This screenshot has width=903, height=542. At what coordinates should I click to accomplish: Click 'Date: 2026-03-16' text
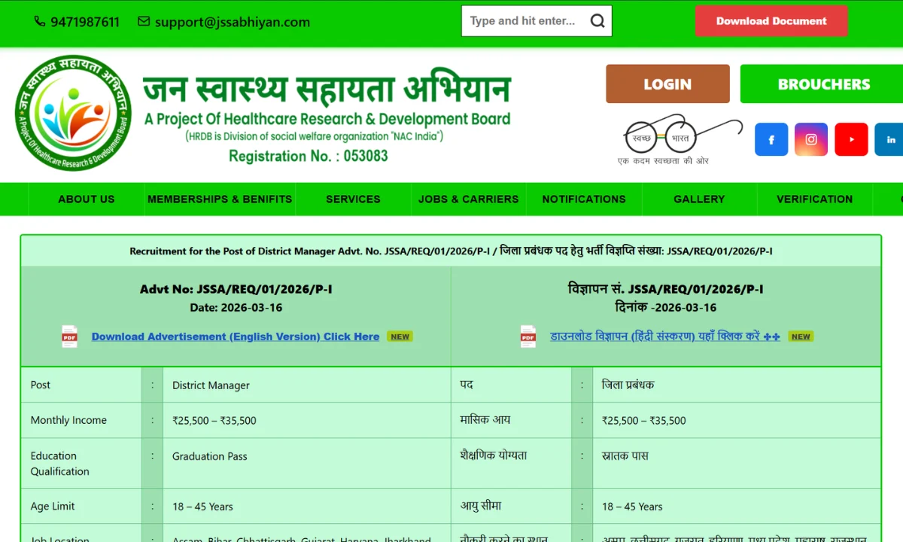[236, 307]
